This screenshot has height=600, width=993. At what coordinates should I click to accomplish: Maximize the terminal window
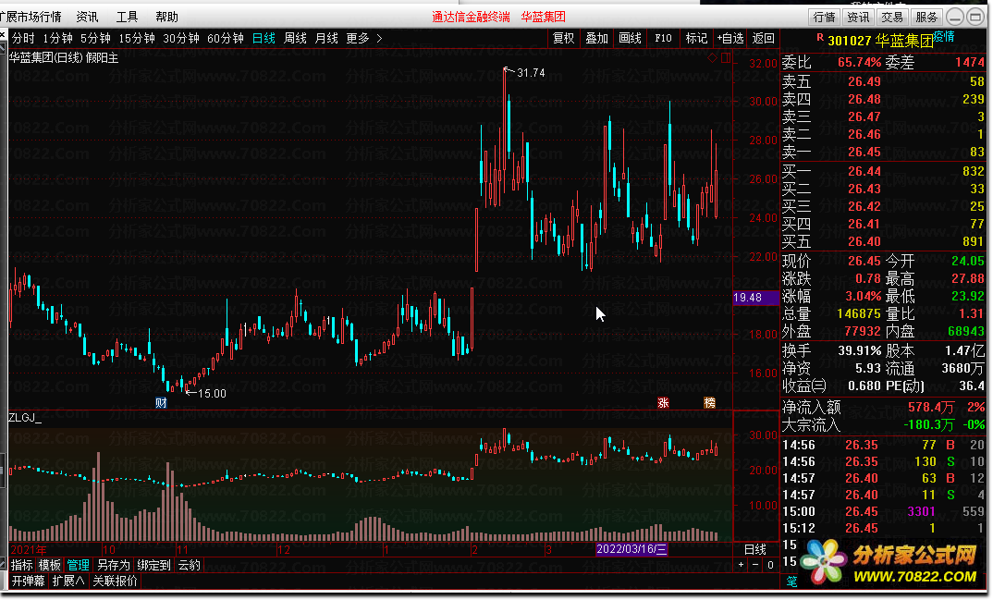tap(976, 17)
